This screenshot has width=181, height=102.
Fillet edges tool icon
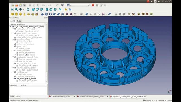(55, 14)
